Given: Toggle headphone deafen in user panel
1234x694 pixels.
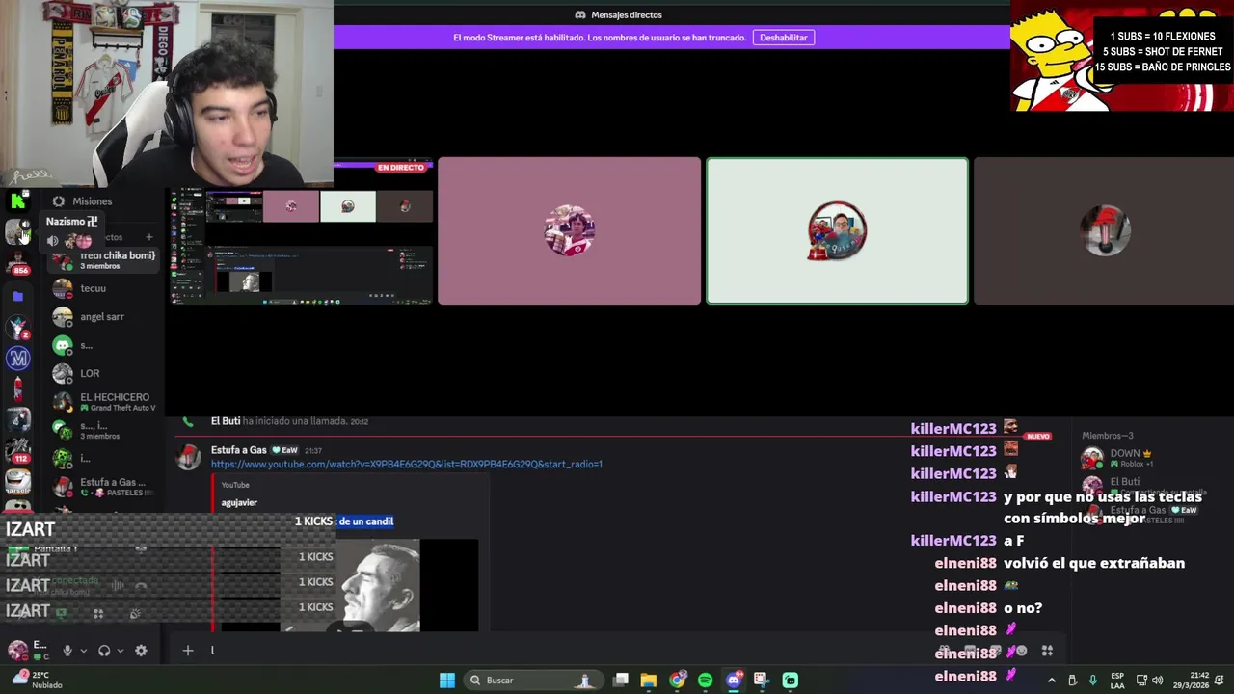Looking at the screenshot, I should (x=104, y=651).
